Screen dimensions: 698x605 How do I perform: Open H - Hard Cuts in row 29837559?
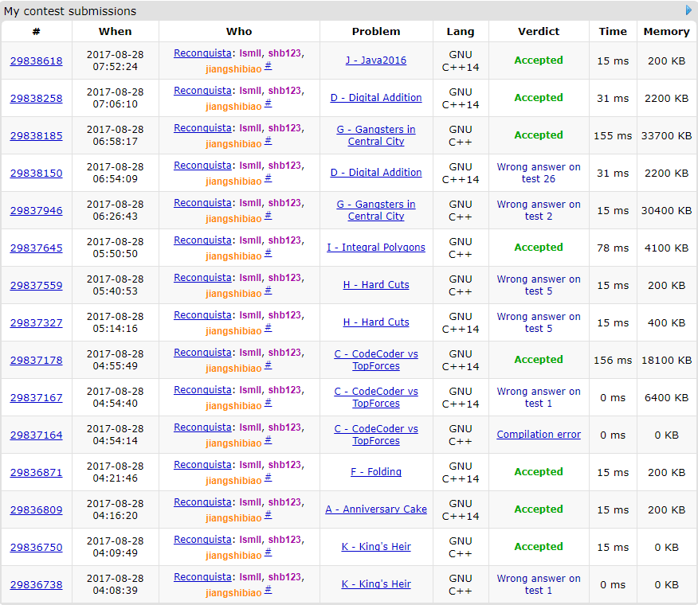[x=376, y=285]
